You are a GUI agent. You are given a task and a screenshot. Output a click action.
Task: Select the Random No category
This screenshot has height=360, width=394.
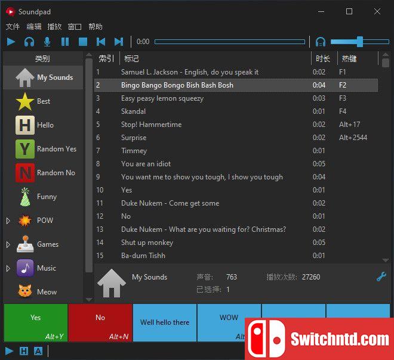pyautogui.click(x=43, y=173)
